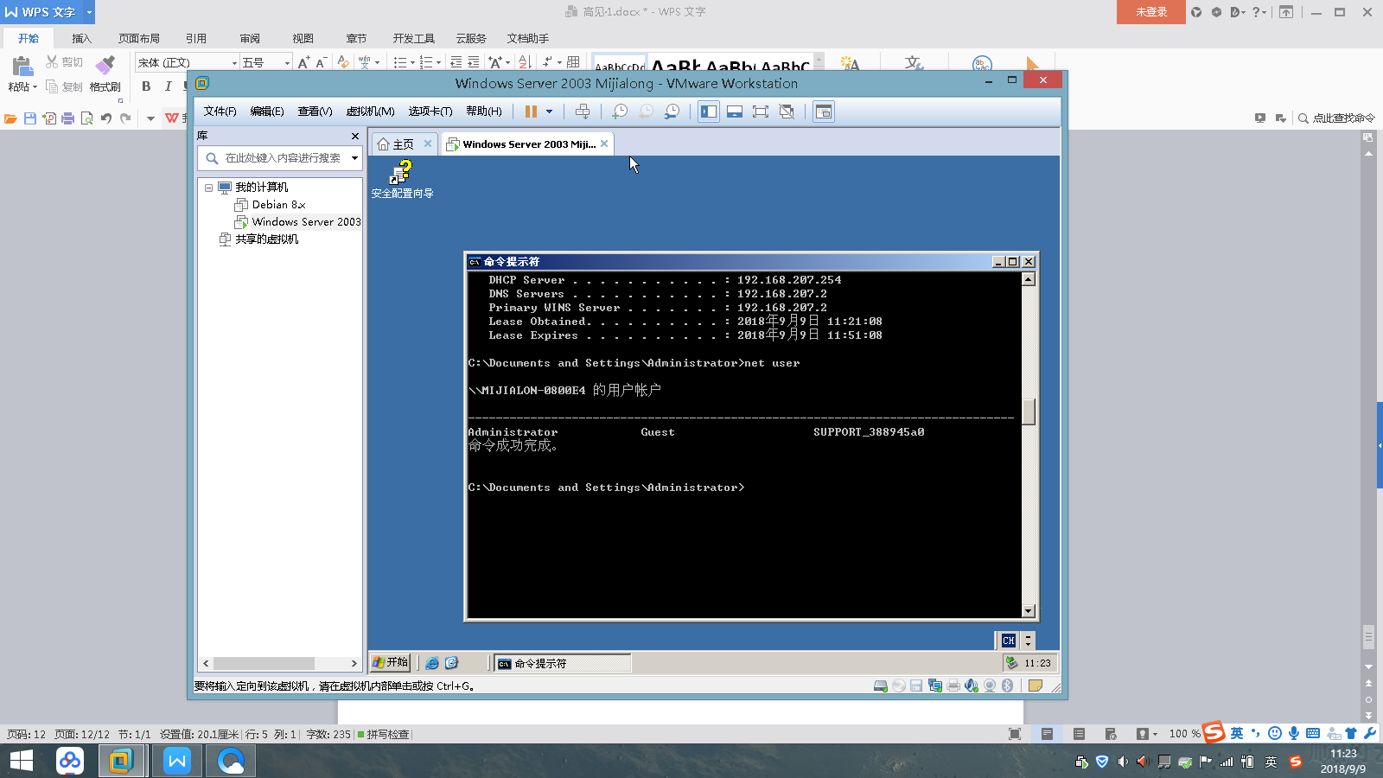Click VMware network adapter status icon
The width and height of the screenshot is (1383, 778).
click(x=934, y=686)
